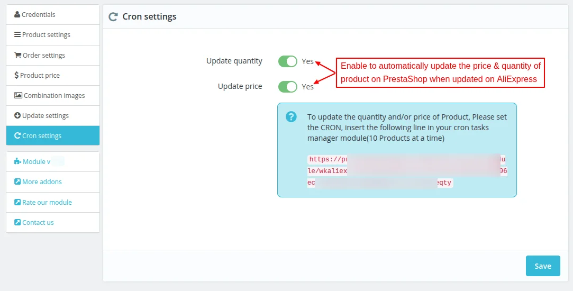Screen dimensions: 573x291
Task: Click the Update settings download icon
Action: pyautogui.click(x=17, y=116)
